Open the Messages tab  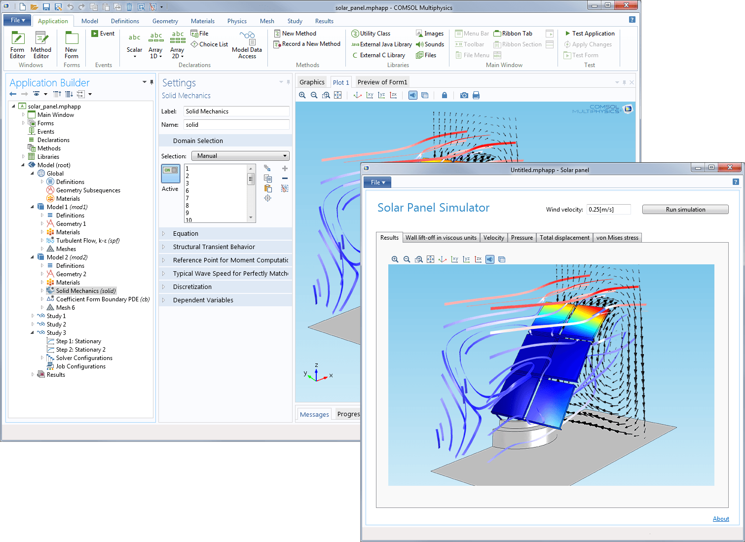pyautogui.click(x=314, y=414)
